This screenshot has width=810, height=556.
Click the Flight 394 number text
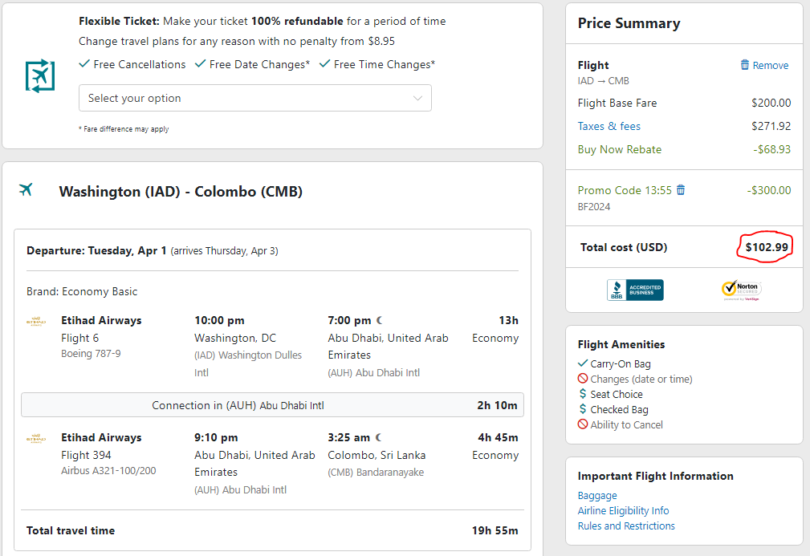pyautogui.click(x=86, y=456)
